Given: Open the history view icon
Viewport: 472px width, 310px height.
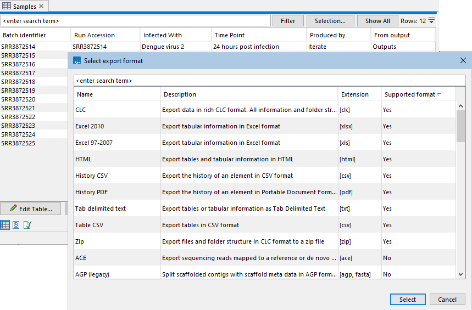Looking at the screenshot, I should pos(16,224).
